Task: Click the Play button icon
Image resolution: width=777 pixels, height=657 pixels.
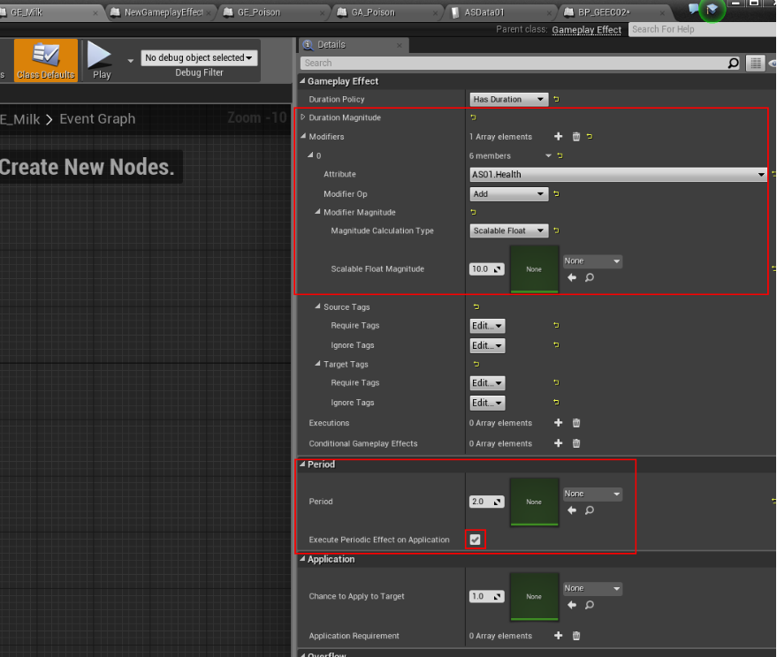Action: pos(100,55)
